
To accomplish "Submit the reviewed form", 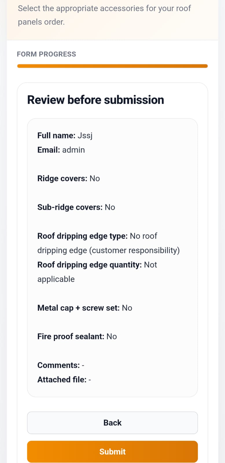I will [x=113, y=451].
